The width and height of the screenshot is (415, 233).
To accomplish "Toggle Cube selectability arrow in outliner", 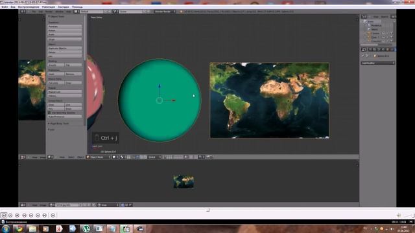I will (388, 38).
